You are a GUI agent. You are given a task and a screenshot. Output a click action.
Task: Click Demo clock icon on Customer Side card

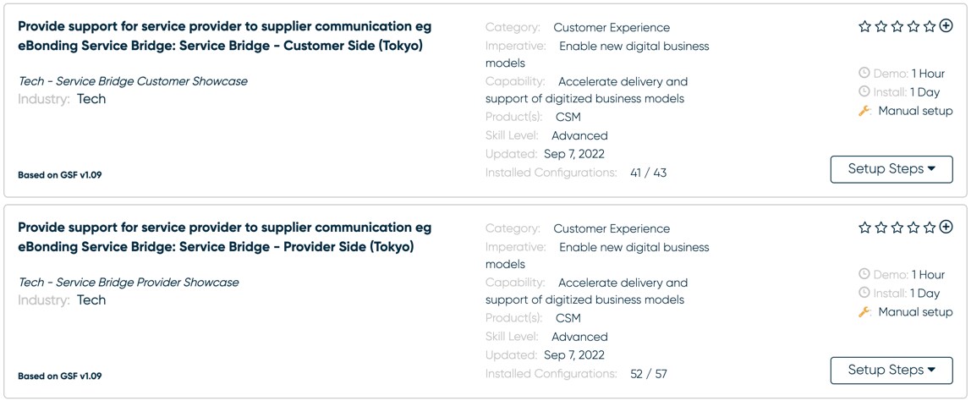click(864, 73)
